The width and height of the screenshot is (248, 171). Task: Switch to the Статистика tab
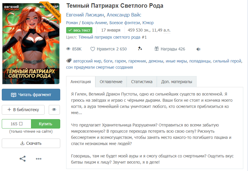pos(141,82)
